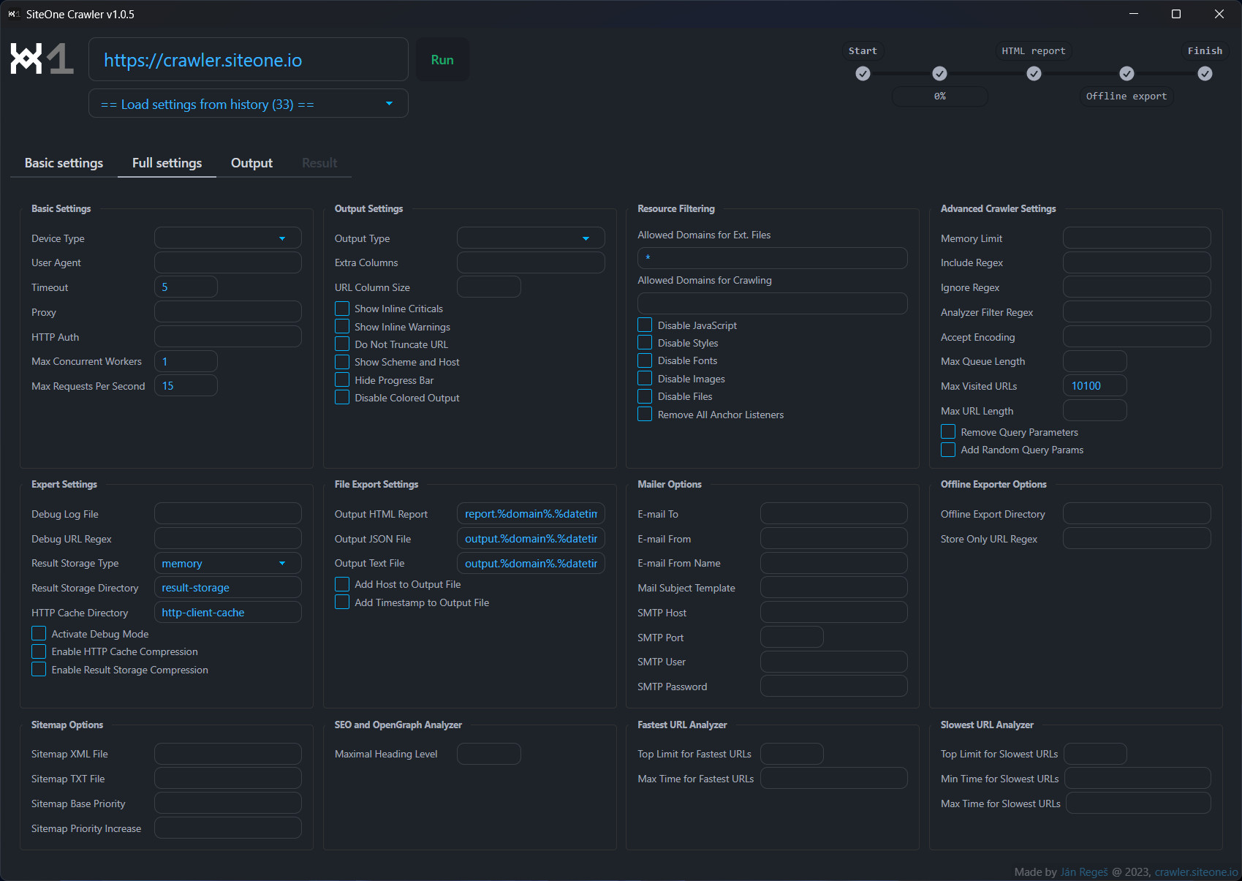The width and height of the screenshot is (1242, 881).
Task: Click Allowed Domains for Ext. Files field
Action: coord(773,258)
